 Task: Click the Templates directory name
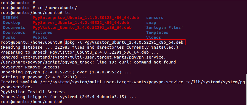click(157, 32)
